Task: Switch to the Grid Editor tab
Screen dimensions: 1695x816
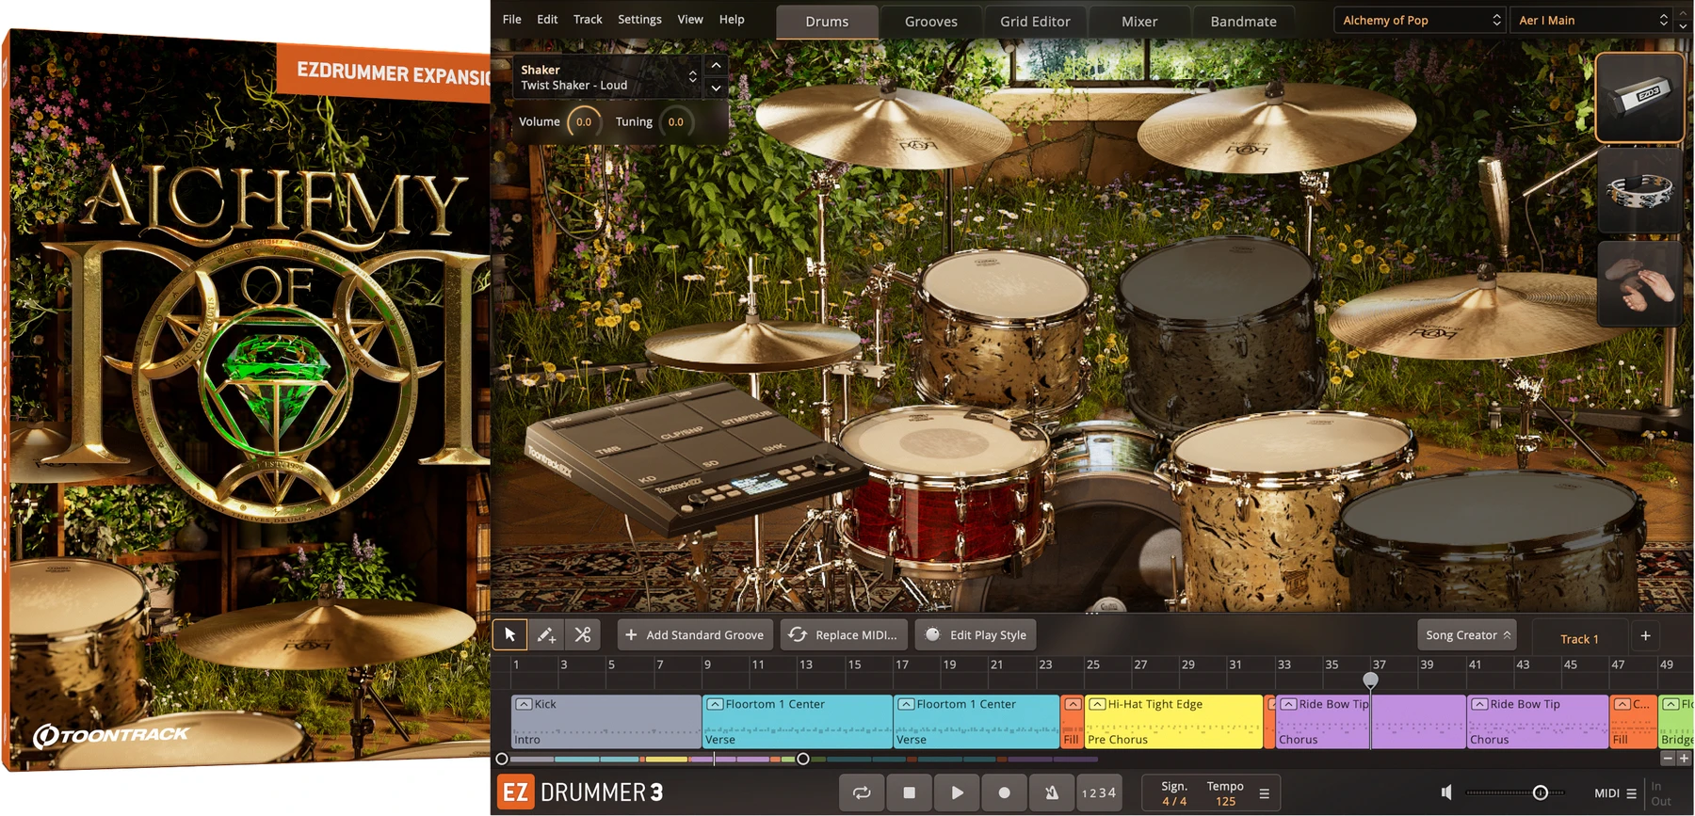Action: pos(1035,22)
